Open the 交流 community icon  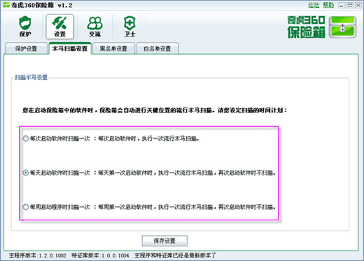coord(94,27)
